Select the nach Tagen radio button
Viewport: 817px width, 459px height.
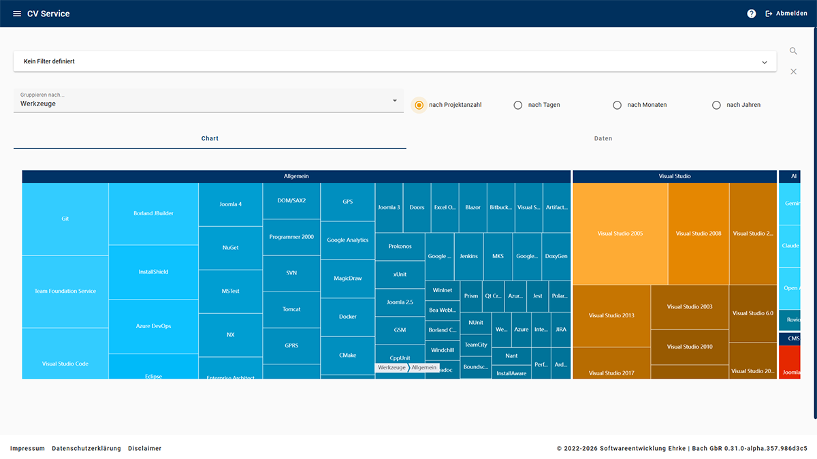click(x=518, y=105)
